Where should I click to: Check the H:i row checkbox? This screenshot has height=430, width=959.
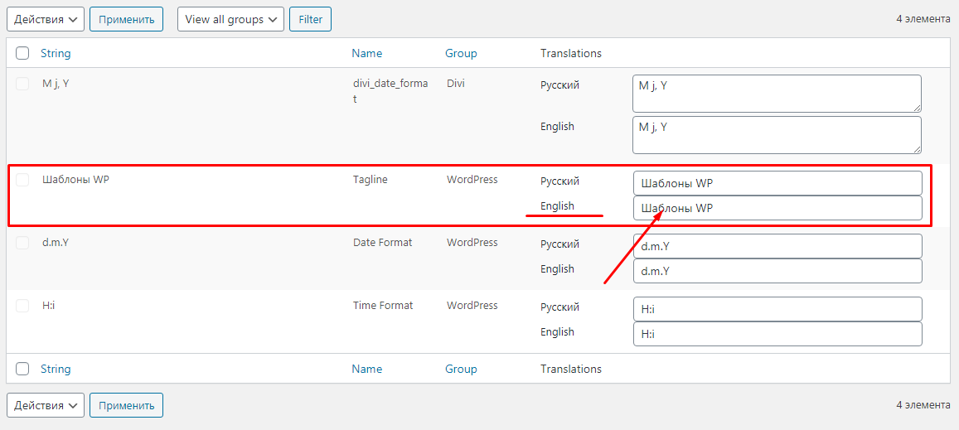(x=22, y=306)
